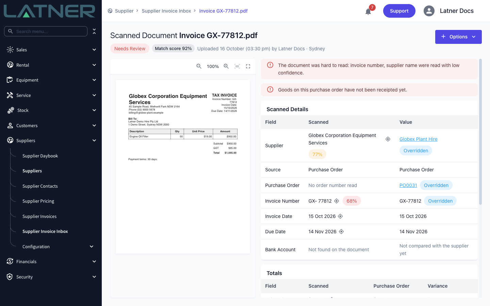Expand the Rental menu chevron
Image resolution: width=490 pixels, height=306 pixels.
tap(94, 65)
